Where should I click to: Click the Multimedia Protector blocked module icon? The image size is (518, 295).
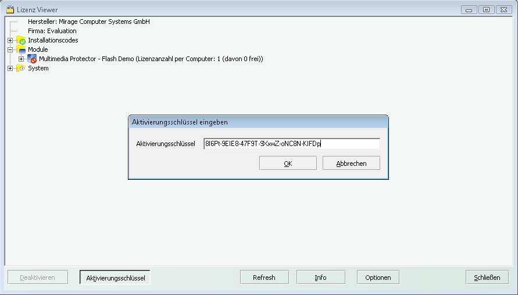(x=32, y=59)
